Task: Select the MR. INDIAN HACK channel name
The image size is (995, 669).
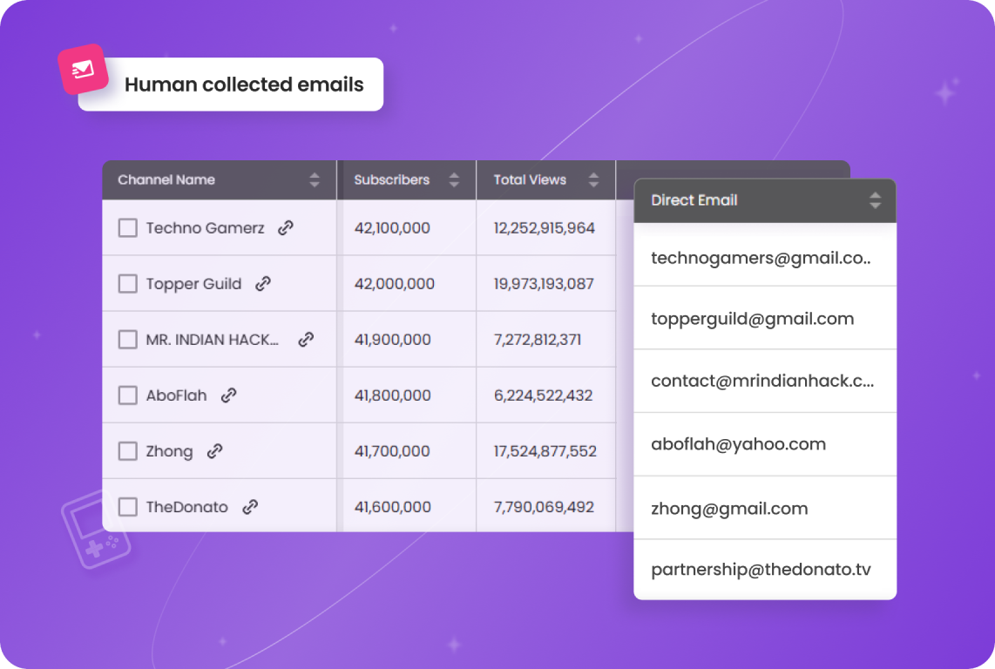Action: 212,340
